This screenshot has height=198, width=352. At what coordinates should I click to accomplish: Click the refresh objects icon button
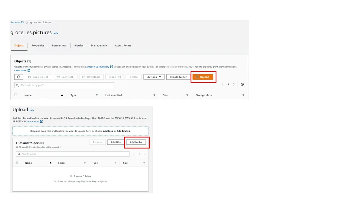[x=19, y=77]
